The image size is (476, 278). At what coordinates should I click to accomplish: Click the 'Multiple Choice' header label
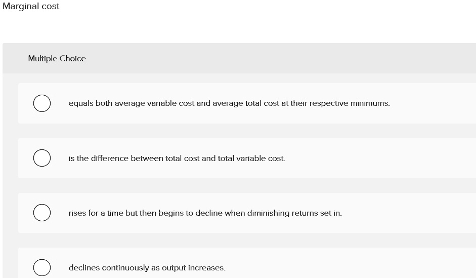pos(57,58)
